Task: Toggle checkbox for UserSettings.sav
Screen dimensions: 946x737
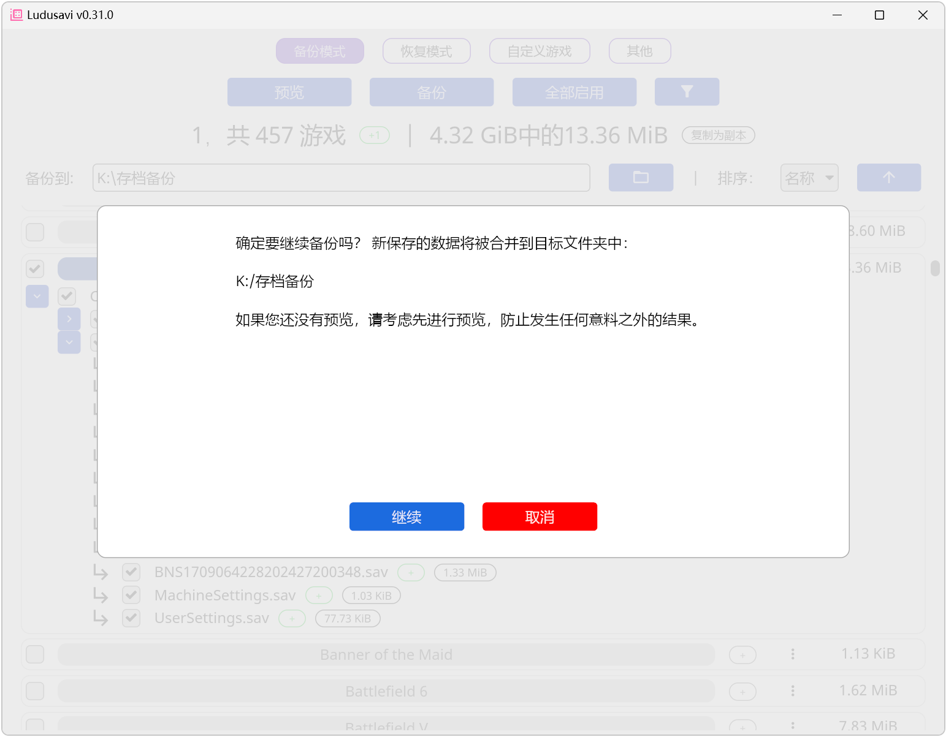Action: [131, 618]
